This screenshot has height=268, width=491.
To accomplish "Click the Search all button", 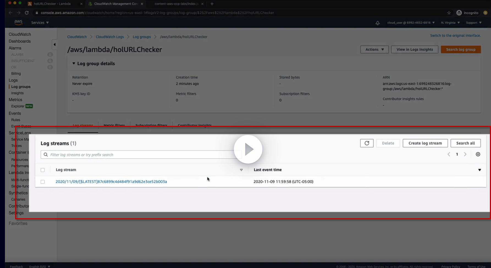I will pyautogui.click(x=466, y=143).
